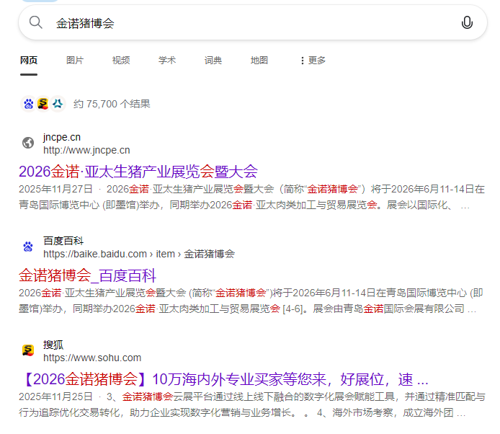Click into the search box containing 金诺猪博会
The image size is (500, 434).
coord(245,23)
